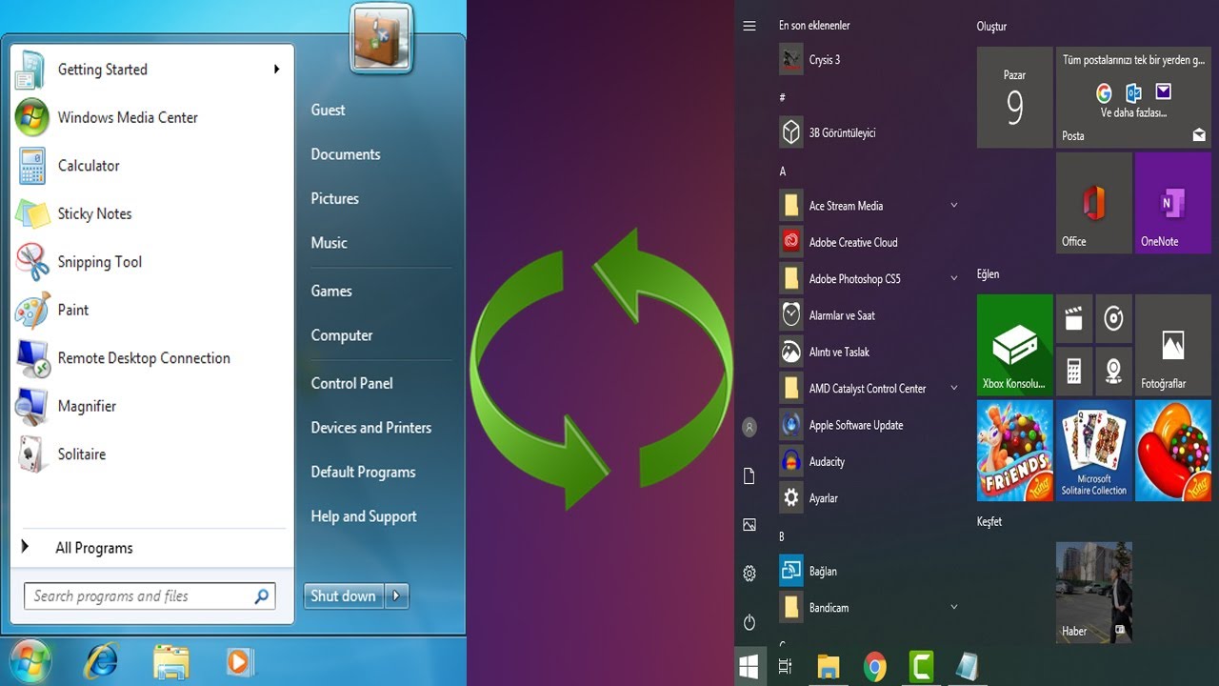Screen dimensions: 1219x686
Task: Expand AMD Catalyst Control Center folder
Action: [x=953, y=388]
